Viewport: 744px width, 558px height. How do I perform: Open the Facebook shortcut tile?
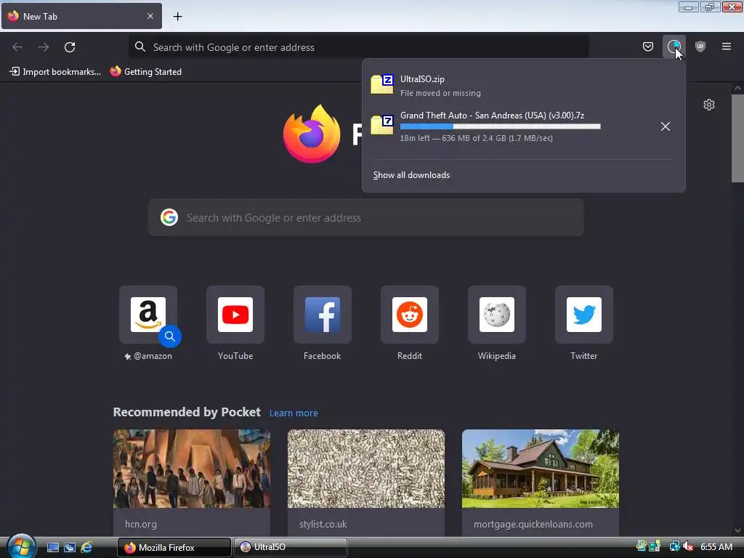pos(323,315)
